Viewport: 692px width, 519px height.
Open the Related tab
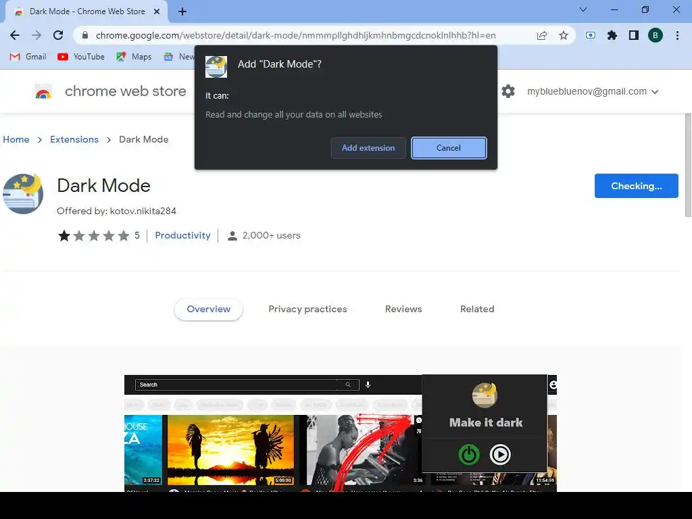[x=477, y=309]
